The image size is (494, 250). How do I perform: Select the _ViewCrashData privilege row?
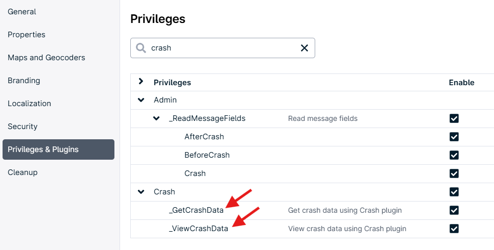[x=198, y=229]
